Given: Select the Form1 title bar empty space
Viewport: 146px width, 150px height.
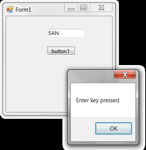Looking at the screenshot, I should pyautogui.click(x=48, y=9).
